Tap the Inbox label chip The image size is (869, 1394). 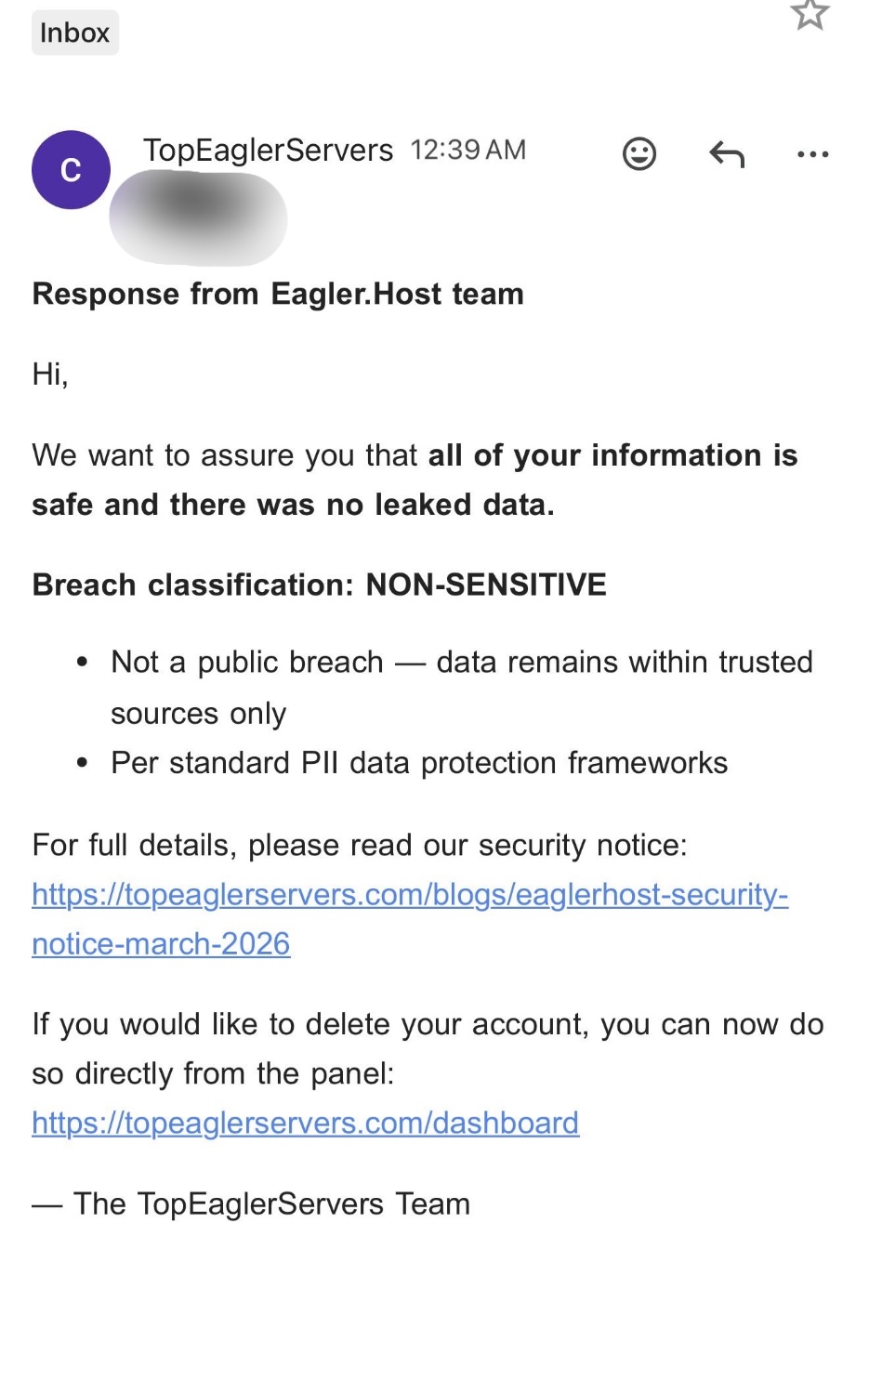[x=74, y=33]
